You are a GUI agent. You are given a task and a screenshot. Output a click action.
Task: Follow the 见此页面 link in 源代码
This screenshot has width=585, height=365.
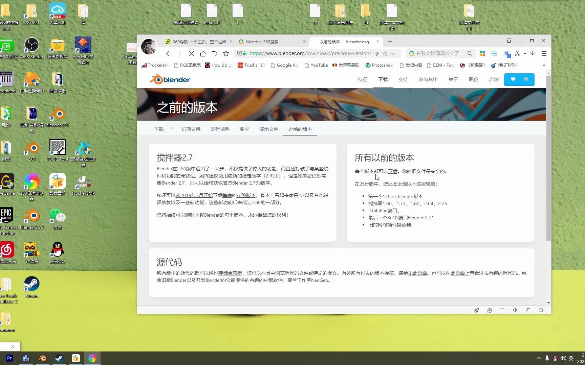[x=417, y=273]
